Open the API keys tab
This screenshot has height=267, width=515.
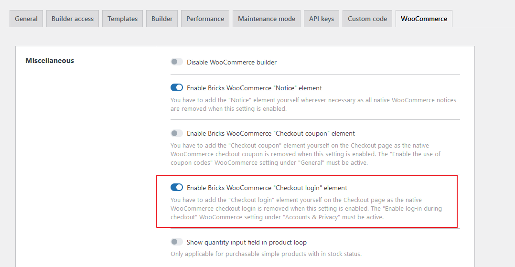(322, 19)
